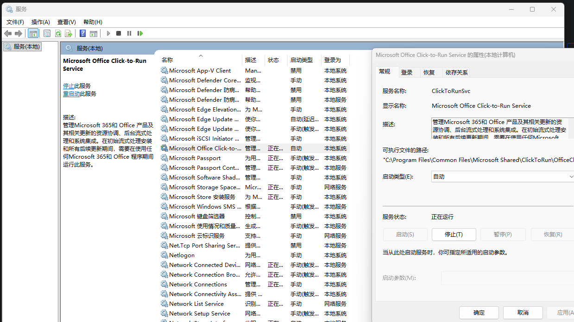Screen dimensions: 574x322
Task: Click the disabled 启动(S) button
Action: 405,235
